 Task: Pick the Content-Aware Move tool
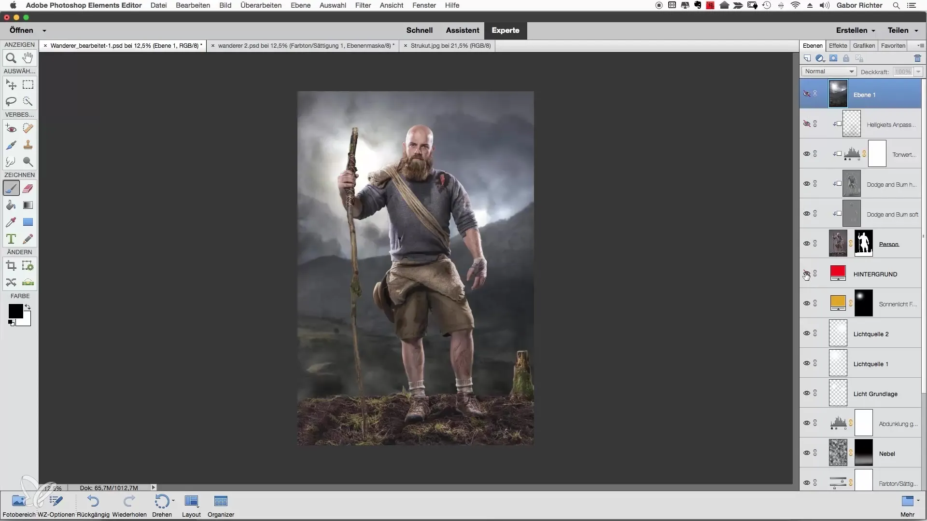click(x=11, y=282)
